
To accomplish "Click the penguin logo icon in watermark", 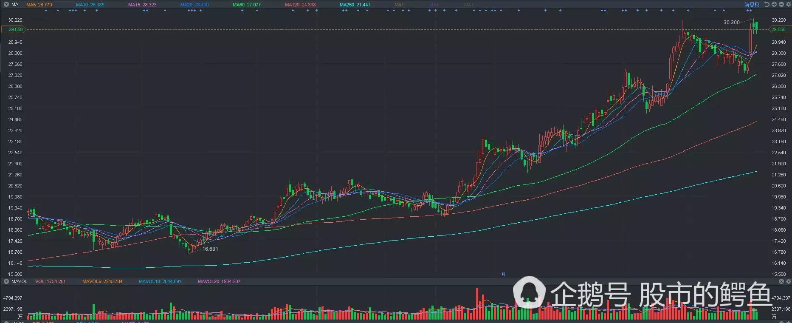I will point(529,293).
